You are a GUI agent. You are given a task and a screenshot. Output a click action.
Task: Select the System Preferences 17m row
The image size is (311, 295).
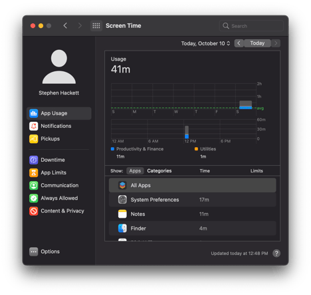193,200
